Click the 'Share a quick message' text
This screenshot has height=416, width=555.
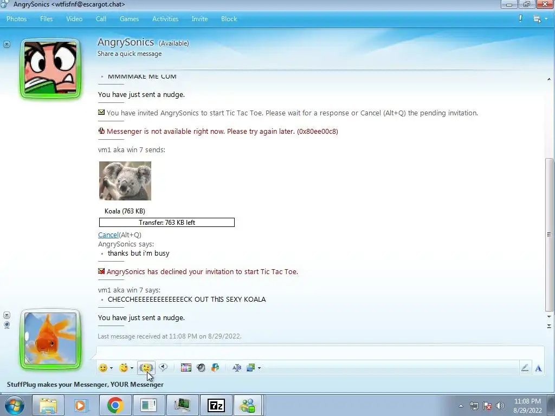click(x=130, y=54)
